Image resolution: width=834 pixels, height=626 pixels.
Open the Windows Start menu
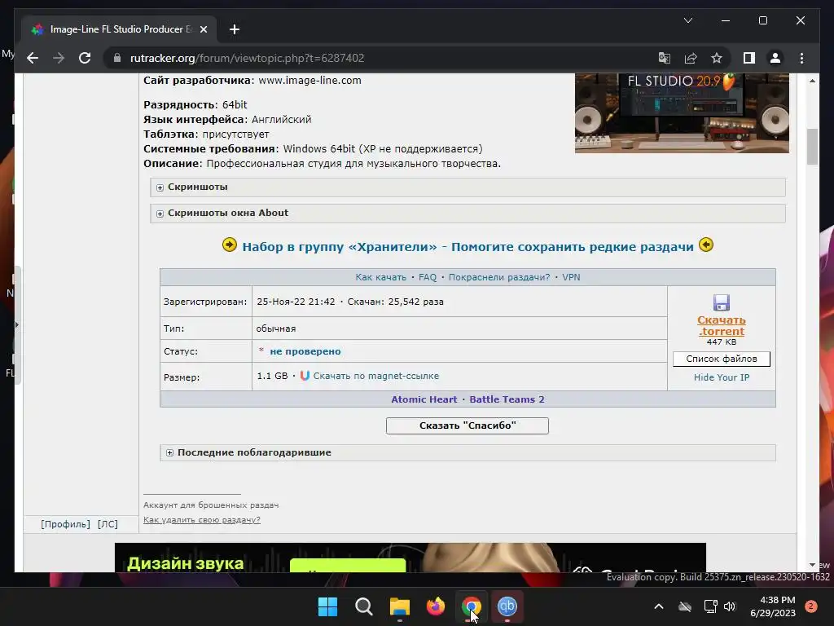(x=327, y=606)
